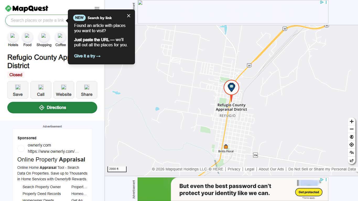358x201 pixels.
Task: Choose the Coffee category shortcut
Action: [x=60, y=40]
